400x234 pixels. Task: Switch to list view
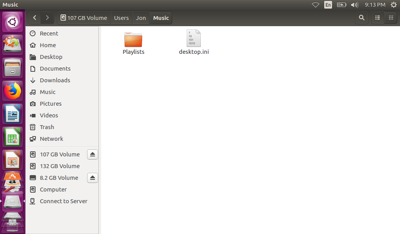pyautogui.click(x=377, y=18)
